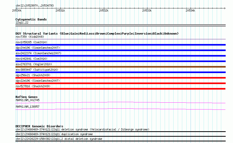Click the blue bar under nsv1059265
This screenshot has width=233, height=143.
[x=120, y=45]
